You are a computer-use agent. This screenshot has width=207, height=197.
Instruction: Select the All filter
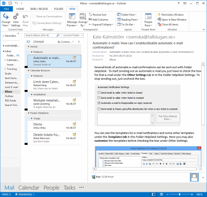tap(28, 41)
